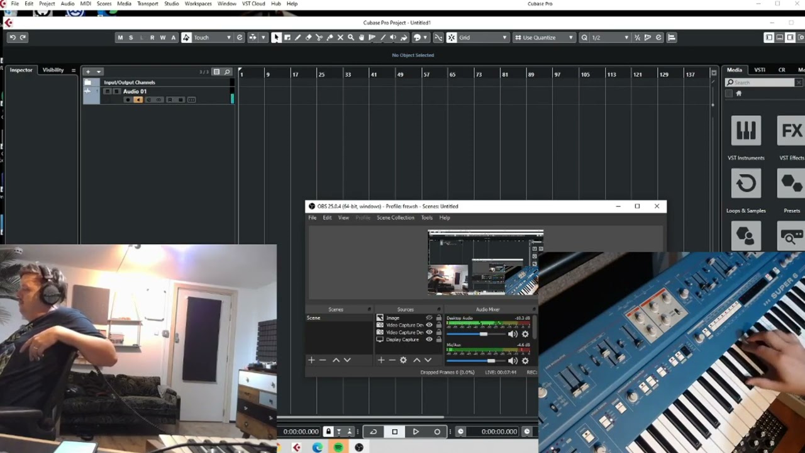Screen dimensions: 805x453
Task: Switch to VSTi tab in right zone
Action: [x=760, y=70]
